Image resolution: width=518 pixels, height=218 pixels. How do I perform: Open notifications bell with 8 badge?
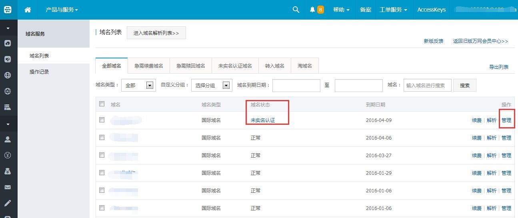click(x=316, y=10)
